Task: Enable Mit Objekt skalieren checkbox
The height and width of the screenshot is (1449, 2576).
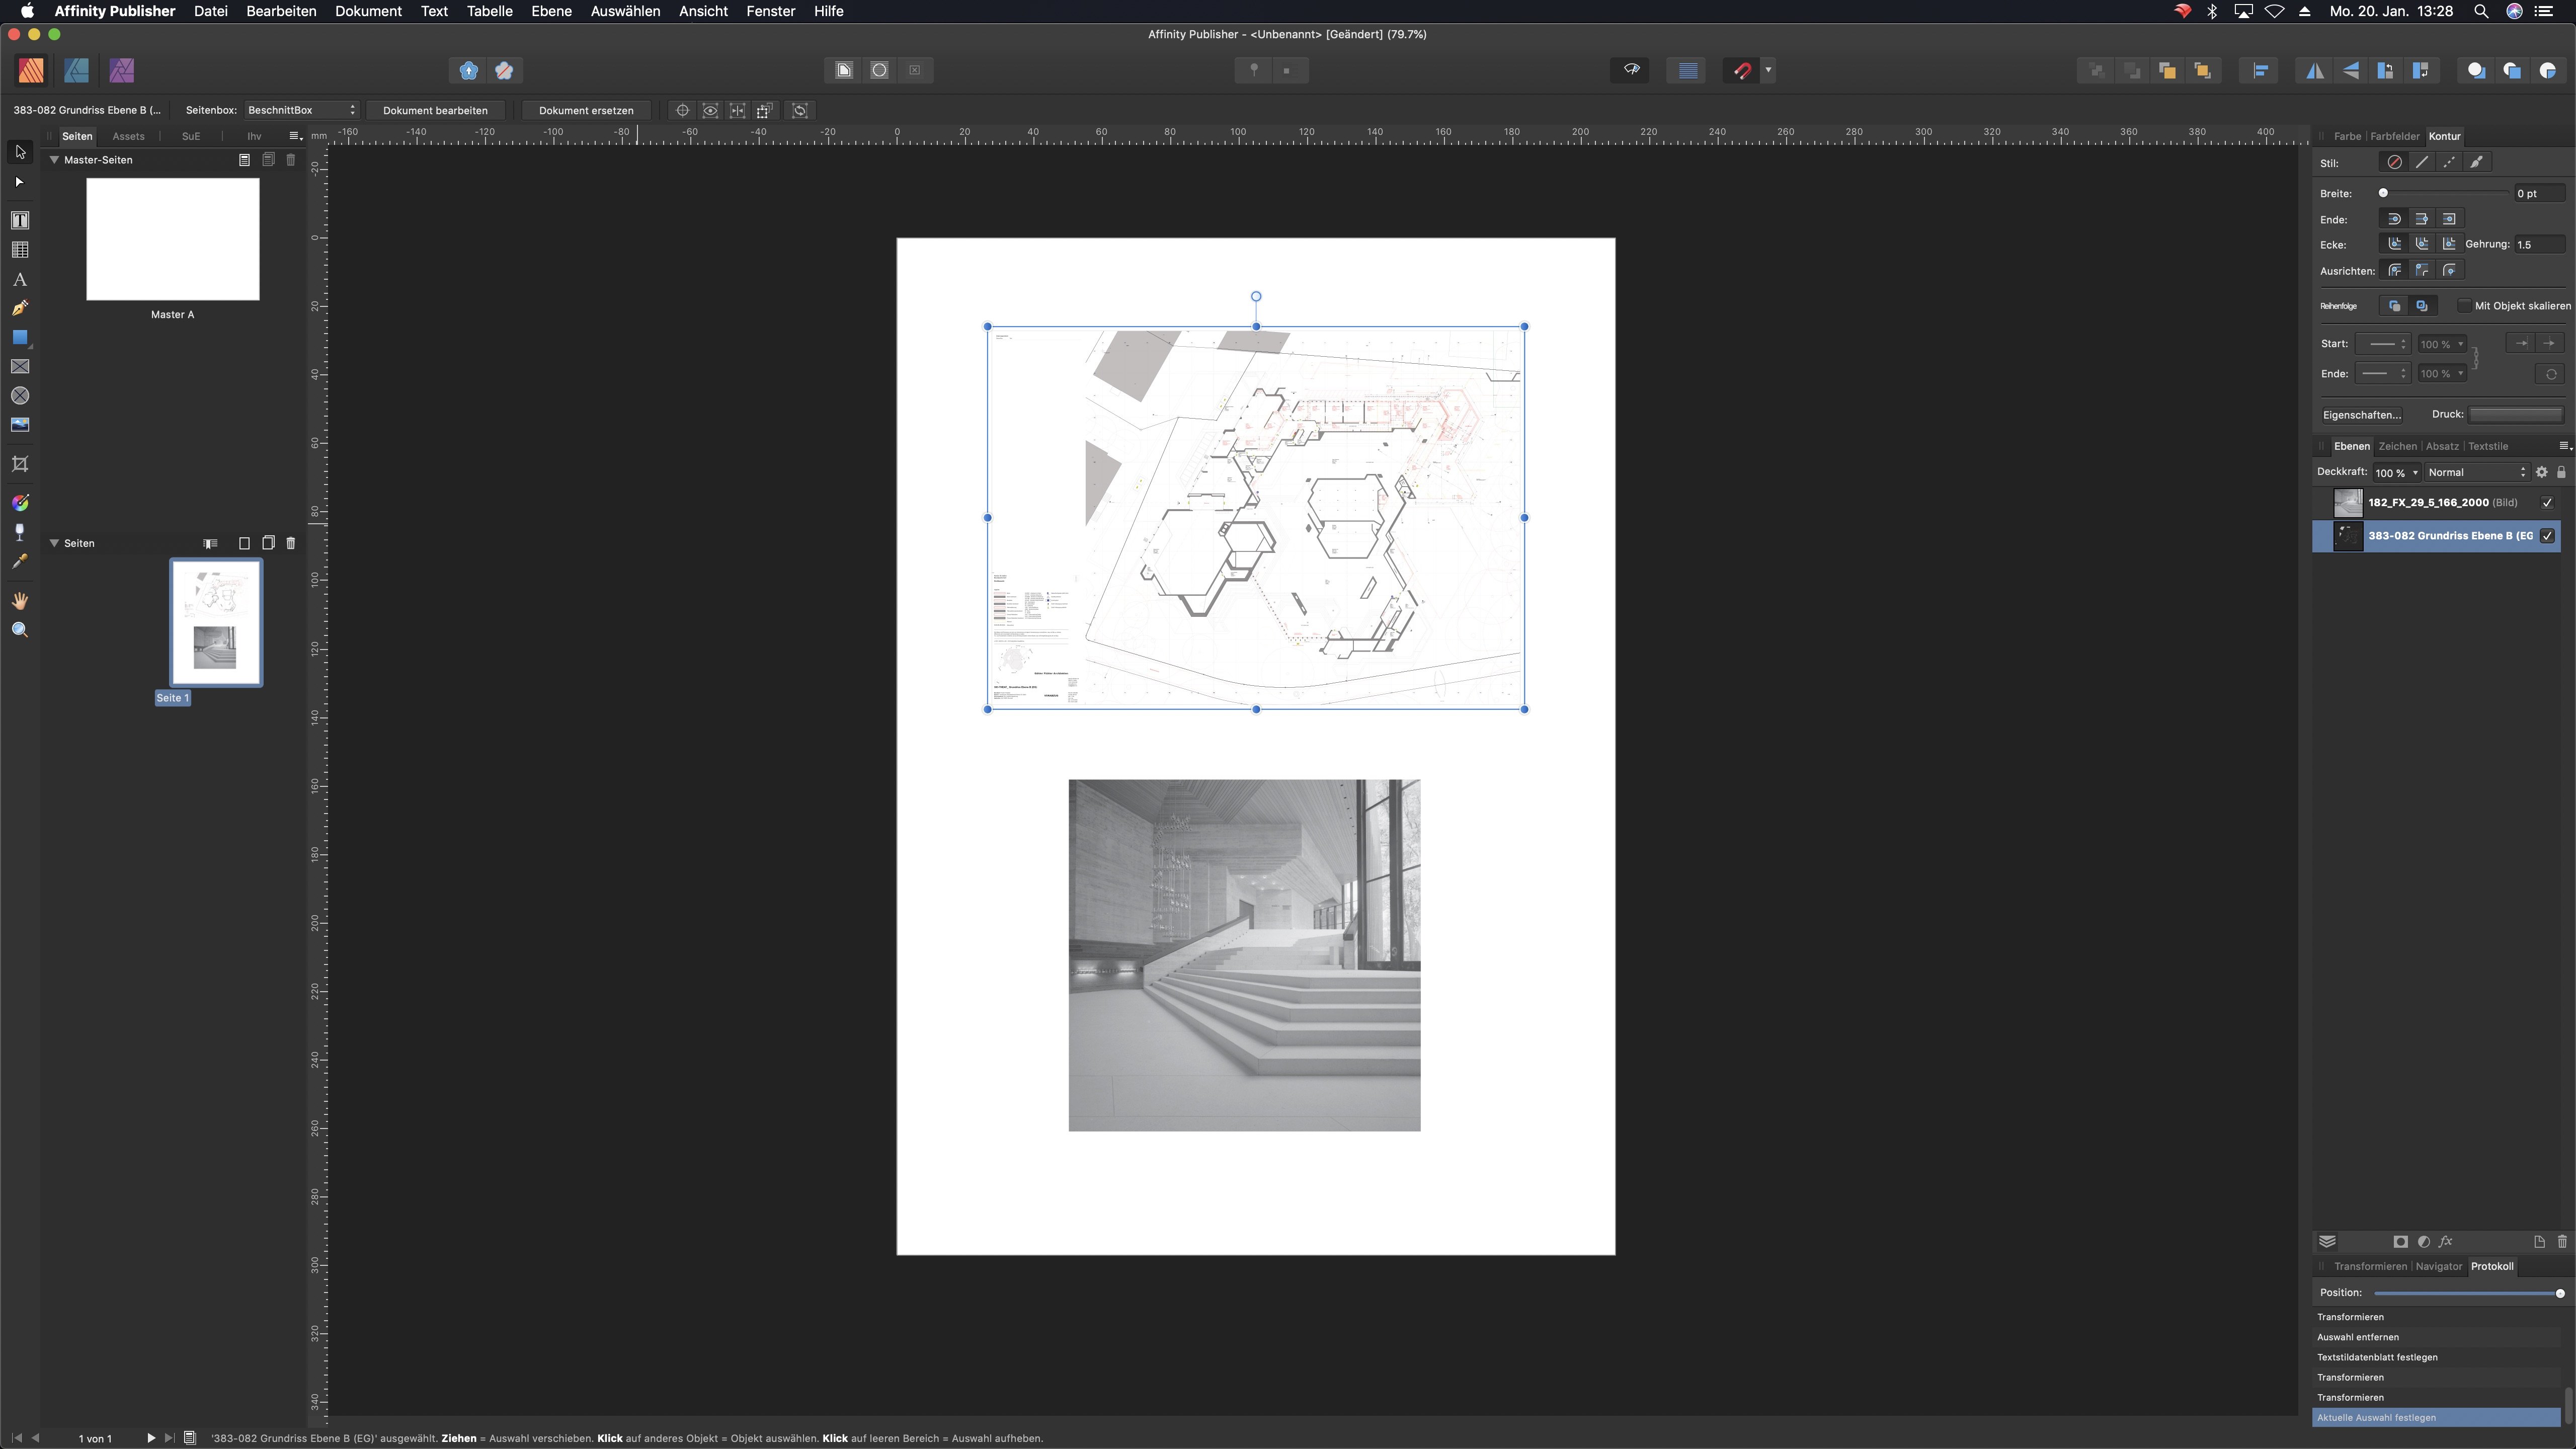Action: [x=2464, y=306]
